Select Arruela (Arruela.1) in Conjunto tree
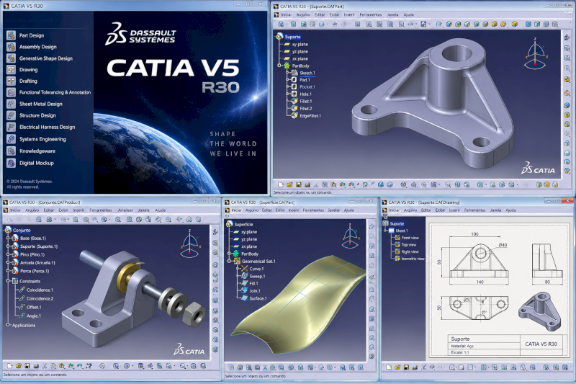This screenshot has height=384, width=576. pyautogui.click(x=37, y=263)
